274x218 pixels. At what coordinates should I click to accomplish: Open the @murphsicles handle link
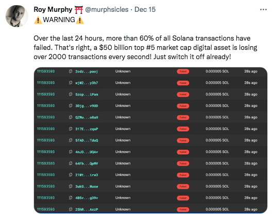tap(107, 10)
